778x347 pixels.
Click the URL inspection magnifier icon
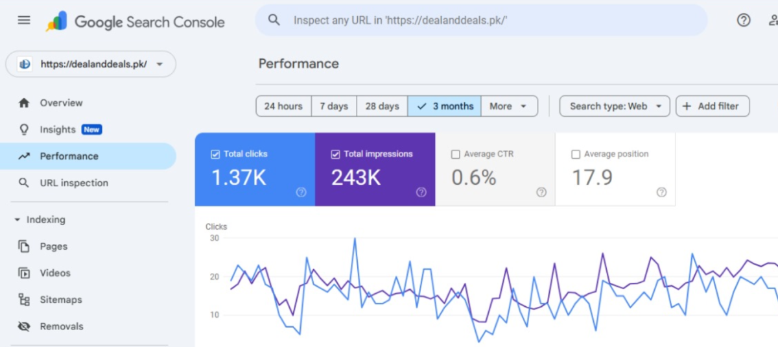point(24,183)
